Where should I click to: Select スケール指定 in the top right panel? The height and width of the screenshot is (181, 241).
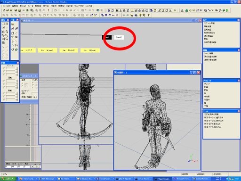209,23
